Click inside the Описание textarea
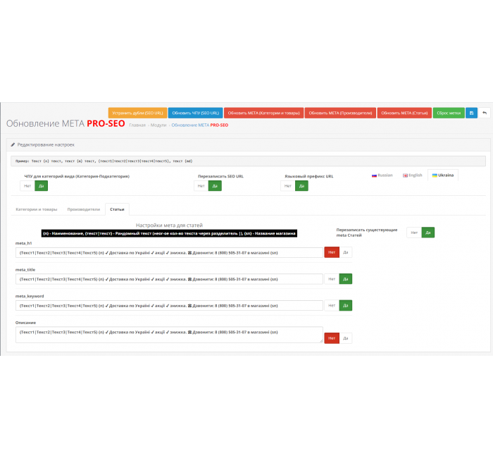 coord(169,335)
